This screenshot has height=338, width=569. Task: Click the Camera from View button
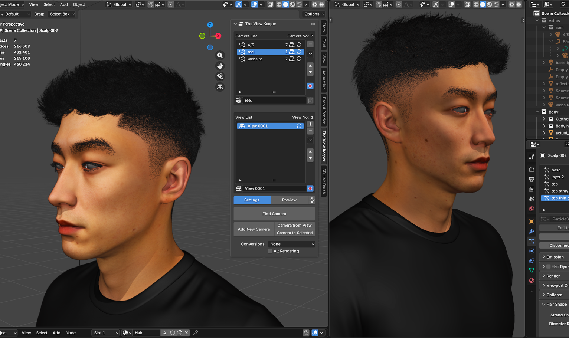point(294,225)
